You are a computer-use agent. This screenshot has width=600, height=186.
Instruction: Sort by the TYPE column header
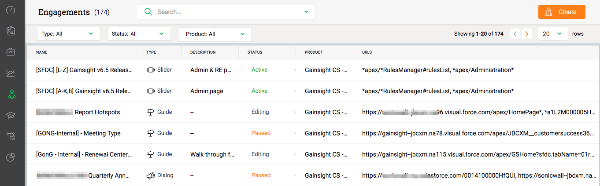pyautogui.click(x=151, y=52)
